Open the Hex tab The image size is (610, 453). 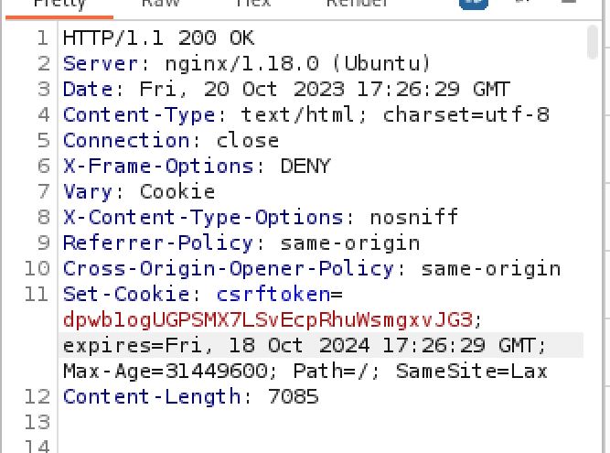coord(252,4)
